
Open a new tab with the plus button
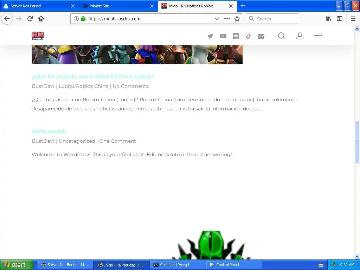coord(243,6)
